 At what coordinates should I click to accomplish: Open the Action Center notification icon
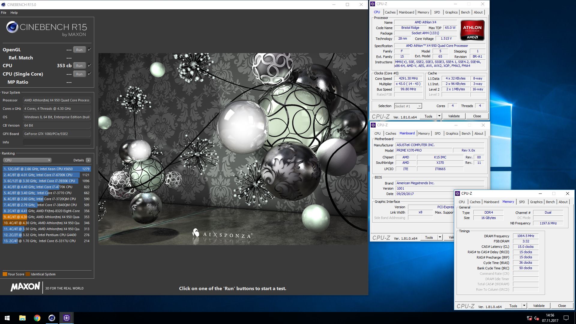click(566, 318)
